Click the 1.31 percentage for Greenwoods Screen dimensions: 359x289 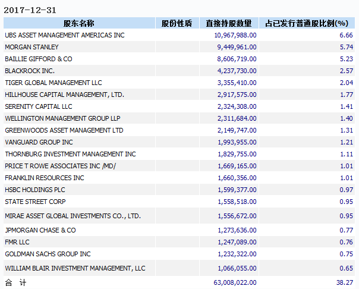tap(347, 130)
